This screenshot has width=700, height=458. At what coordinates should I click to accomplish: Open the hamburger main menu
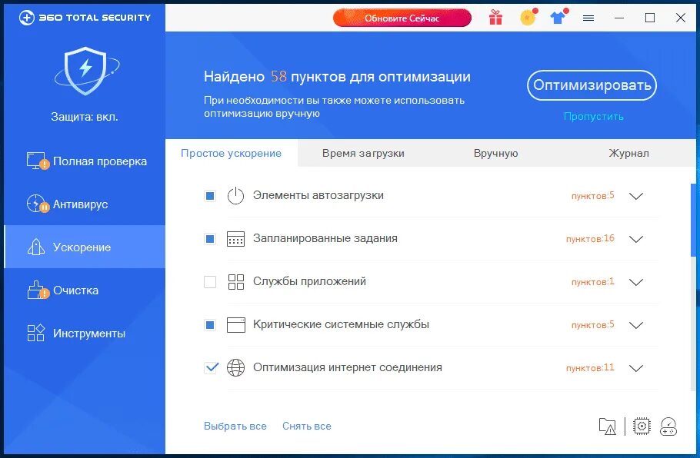click(x=588, y=18)
